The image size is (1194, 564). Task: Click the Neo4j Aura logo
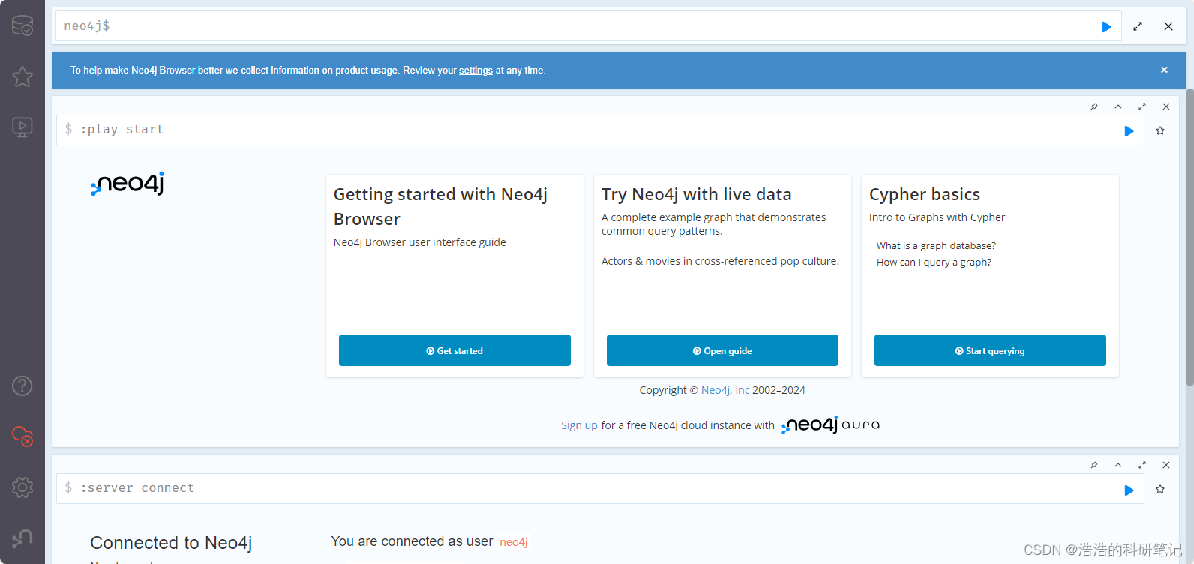[x=830, y=425]
